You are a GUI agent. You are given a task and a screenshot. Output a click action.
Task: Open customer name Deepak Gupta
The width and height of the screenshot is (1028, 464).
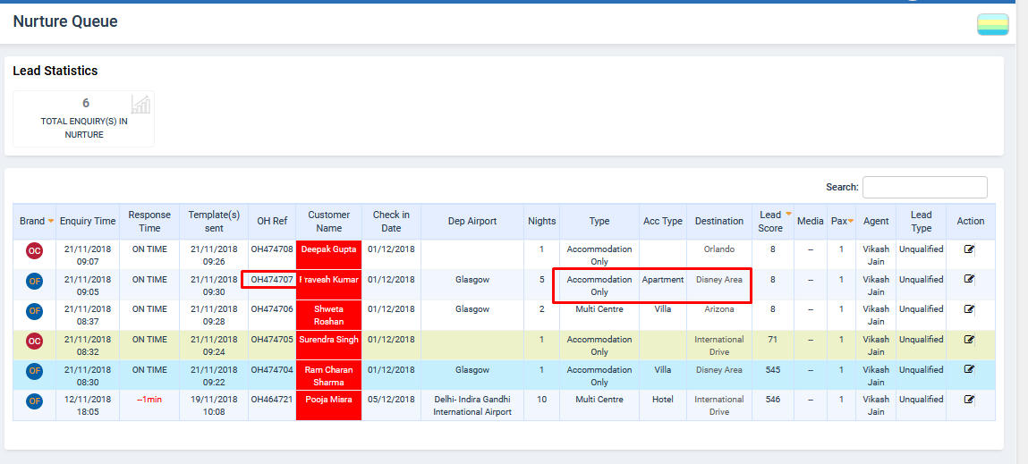(x=328, y=249)
